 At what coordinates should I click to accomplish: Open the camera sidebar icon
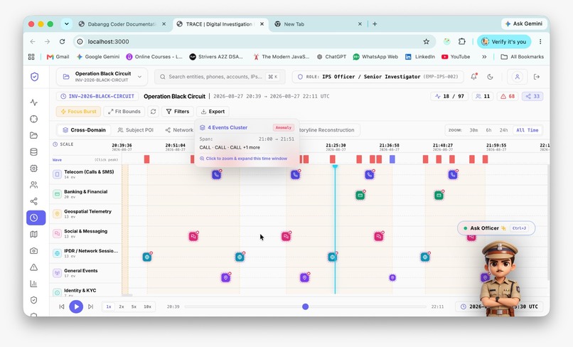34,250
